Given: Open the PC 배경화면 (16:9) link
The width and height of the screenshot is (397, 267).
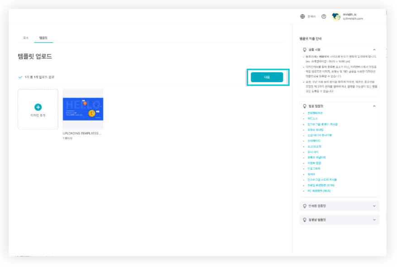Looking at the screenshot, I should pyautogui.click(x=320, y=191).
